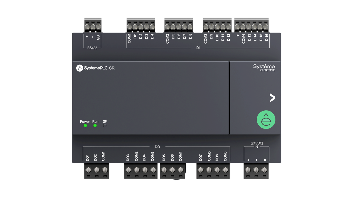352x198 pixels.
Task: Click the COM1 label beside DI1
Action: click(129, 38)
